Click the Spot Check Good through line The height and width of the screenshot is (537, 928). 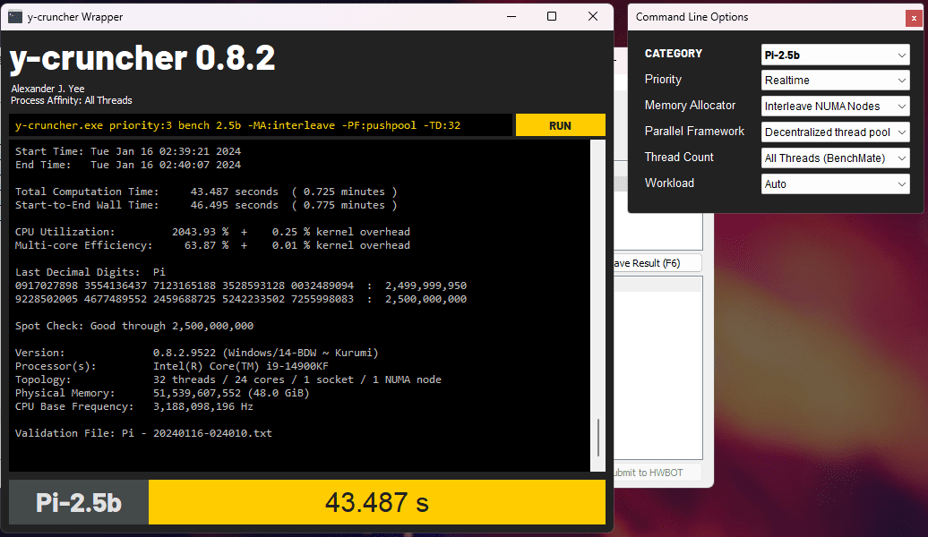click(134, 326)
